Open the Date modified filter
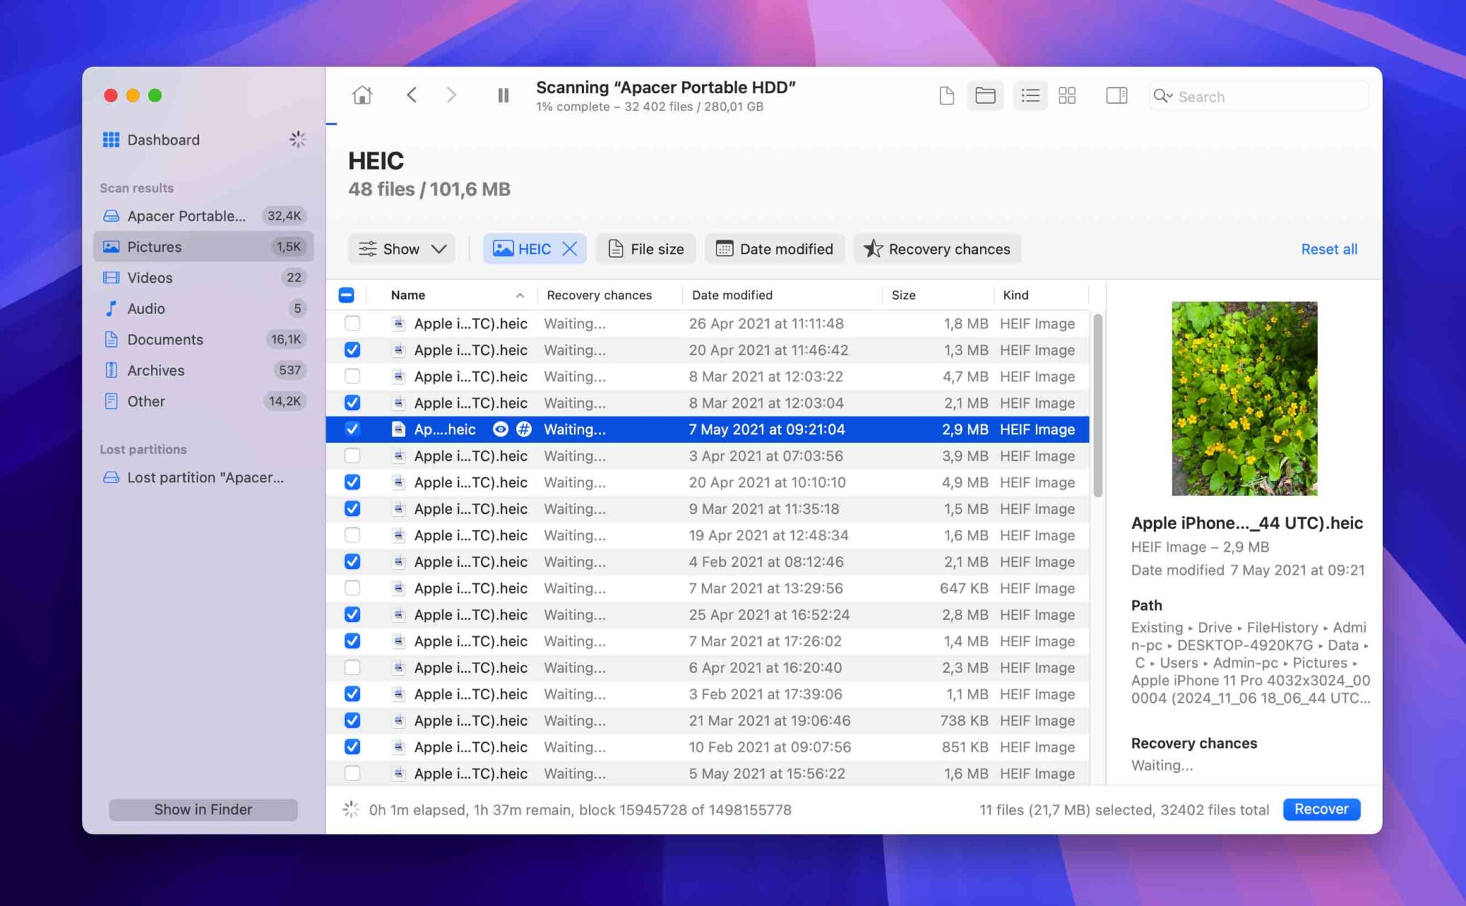The width and height of the screenshot is (1466, 906). pos(775,249)
